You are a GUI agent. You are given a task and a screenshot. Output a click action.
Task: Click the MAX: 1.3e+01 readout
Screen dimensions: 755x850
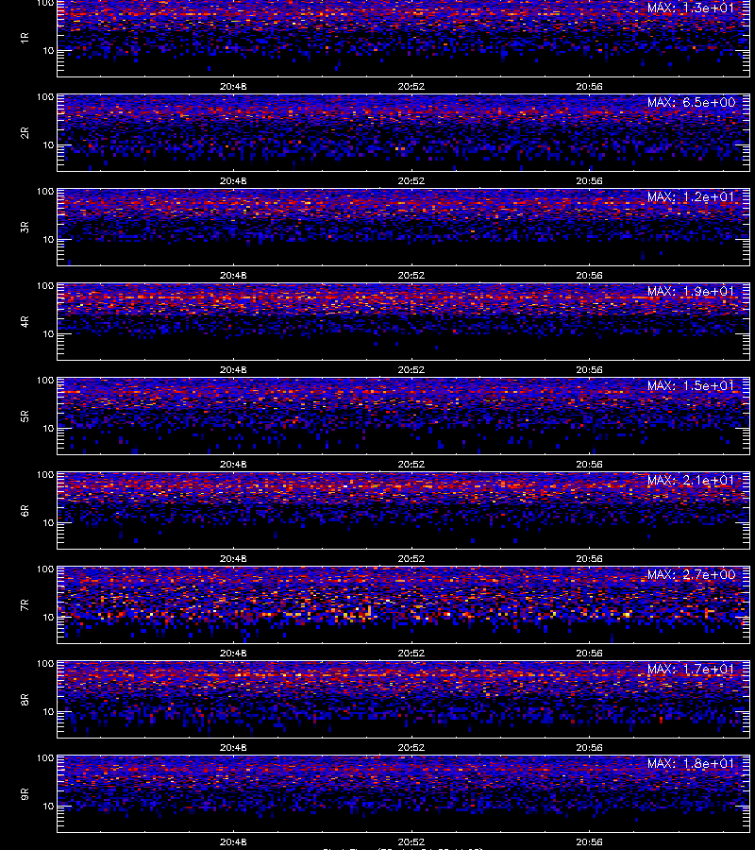tap(691, 8)
